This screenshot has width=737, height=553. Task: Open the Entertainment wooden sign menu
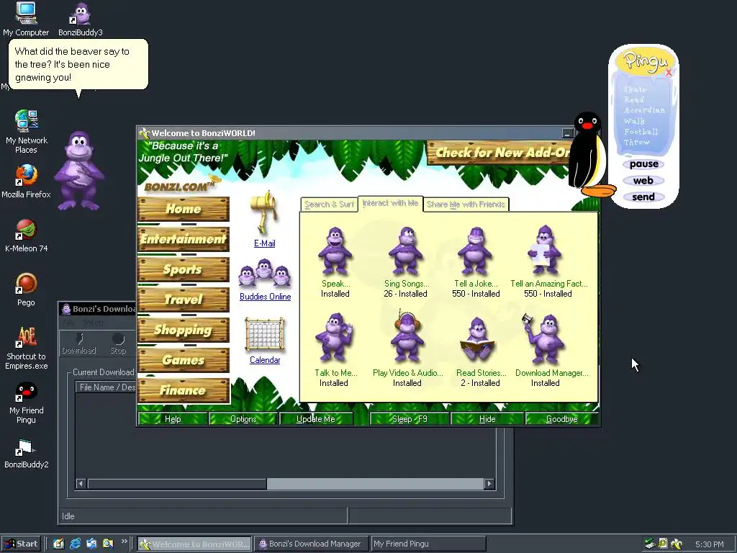click(184, 239)
